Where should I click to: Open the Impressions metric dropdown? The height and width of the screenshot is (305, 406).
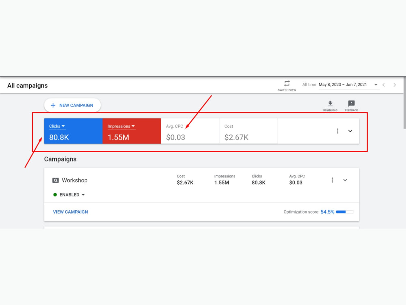[121, 126]
